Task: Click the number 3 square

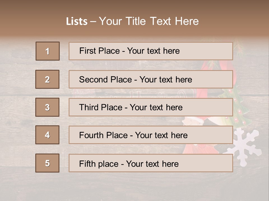Action: click(x=47, y=107)
